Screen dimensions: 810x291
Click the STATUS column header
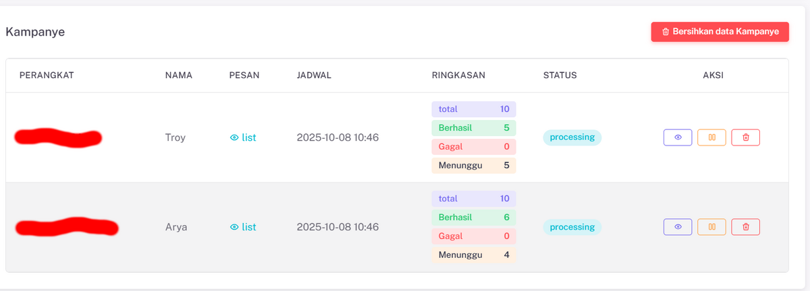click(x=560, y=75)
